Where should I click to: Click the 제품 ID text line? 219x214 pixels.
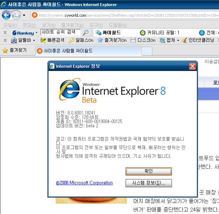pyautogui.click(x=89, y=121)
